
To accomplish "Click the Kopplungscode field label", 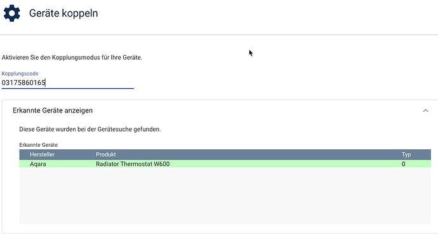I will [x=20, y=74].
